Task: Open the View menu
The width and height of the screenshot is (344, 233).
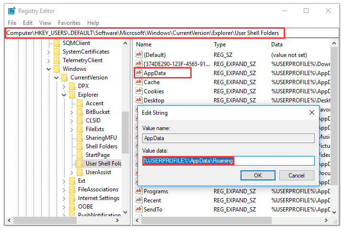Action: pos(45,23)
